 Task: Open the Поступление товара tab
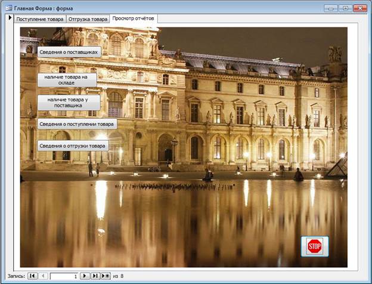(39, 19)
